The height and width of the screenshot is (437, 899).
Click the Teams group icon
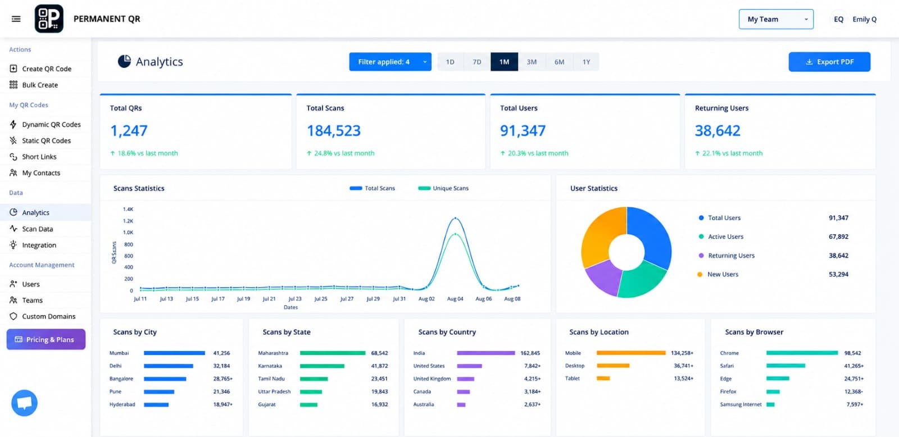[13, 301]
